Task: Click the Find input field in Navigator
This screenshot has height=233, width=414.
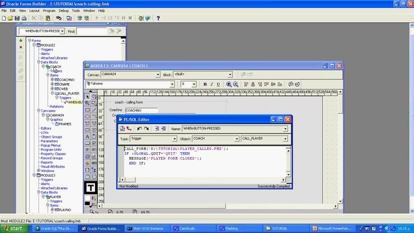Action: (92, 31)
